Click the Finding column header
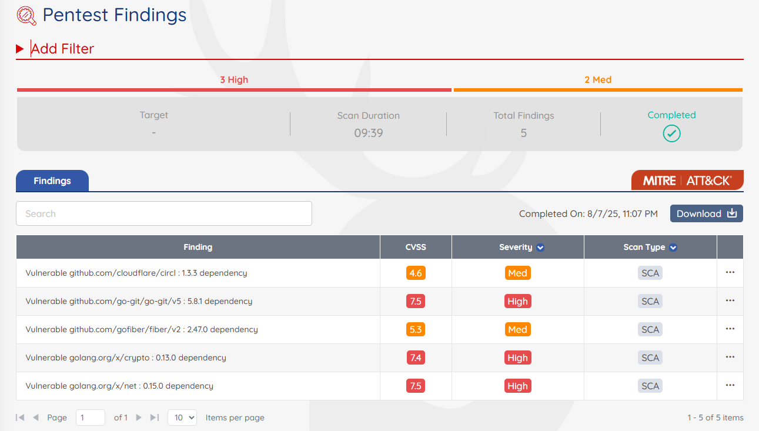 coord(198,247)
